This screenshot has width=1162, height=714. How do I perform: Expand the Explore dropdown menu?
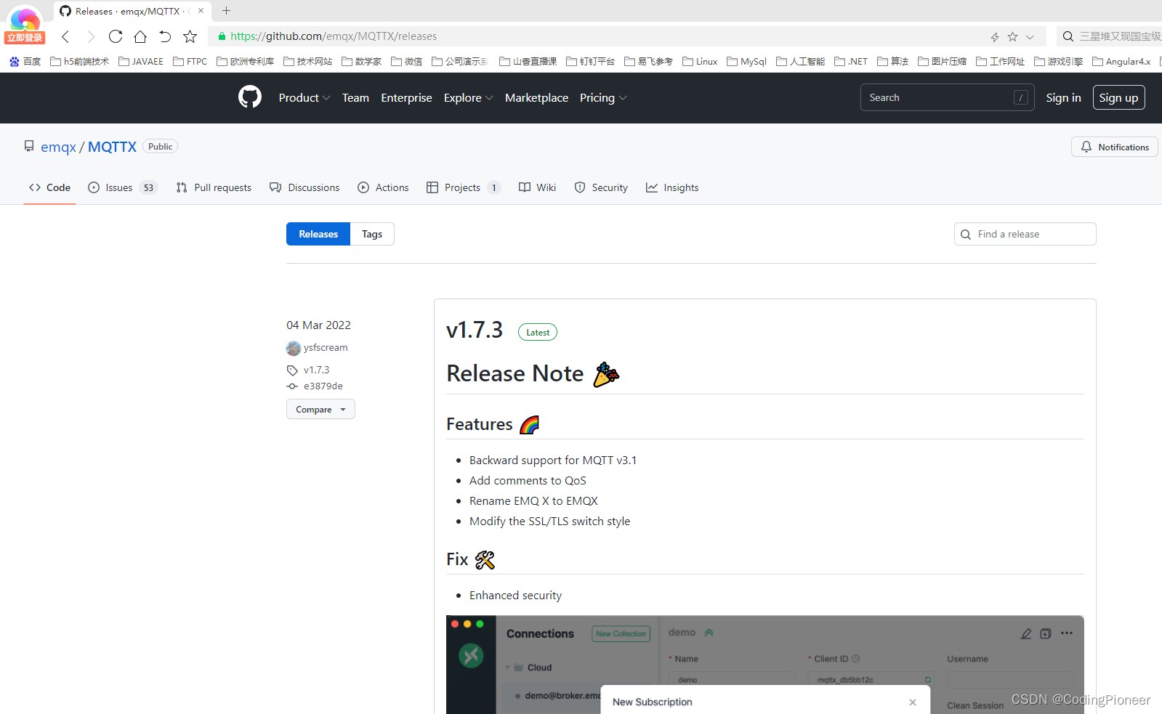469,98
